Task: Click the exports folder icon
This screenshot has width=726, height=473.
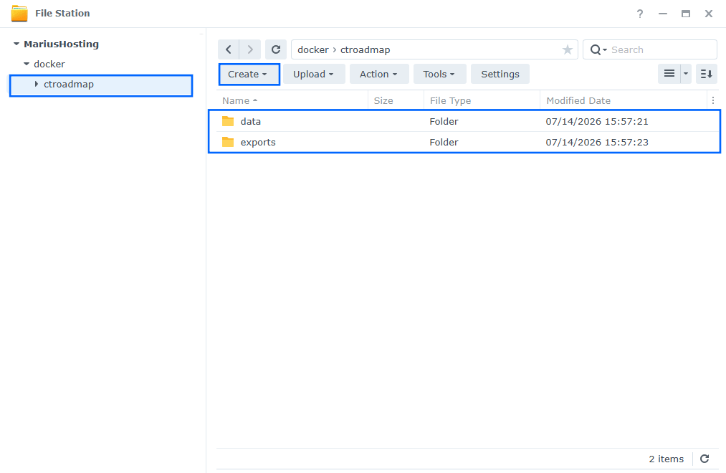Action: coord(228,142)
